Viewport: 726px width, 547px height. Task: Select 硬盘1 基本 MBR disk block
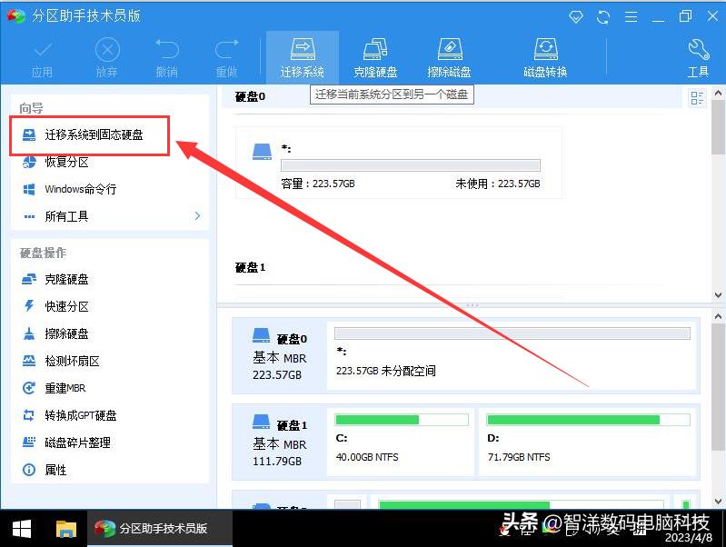point(280,442)
